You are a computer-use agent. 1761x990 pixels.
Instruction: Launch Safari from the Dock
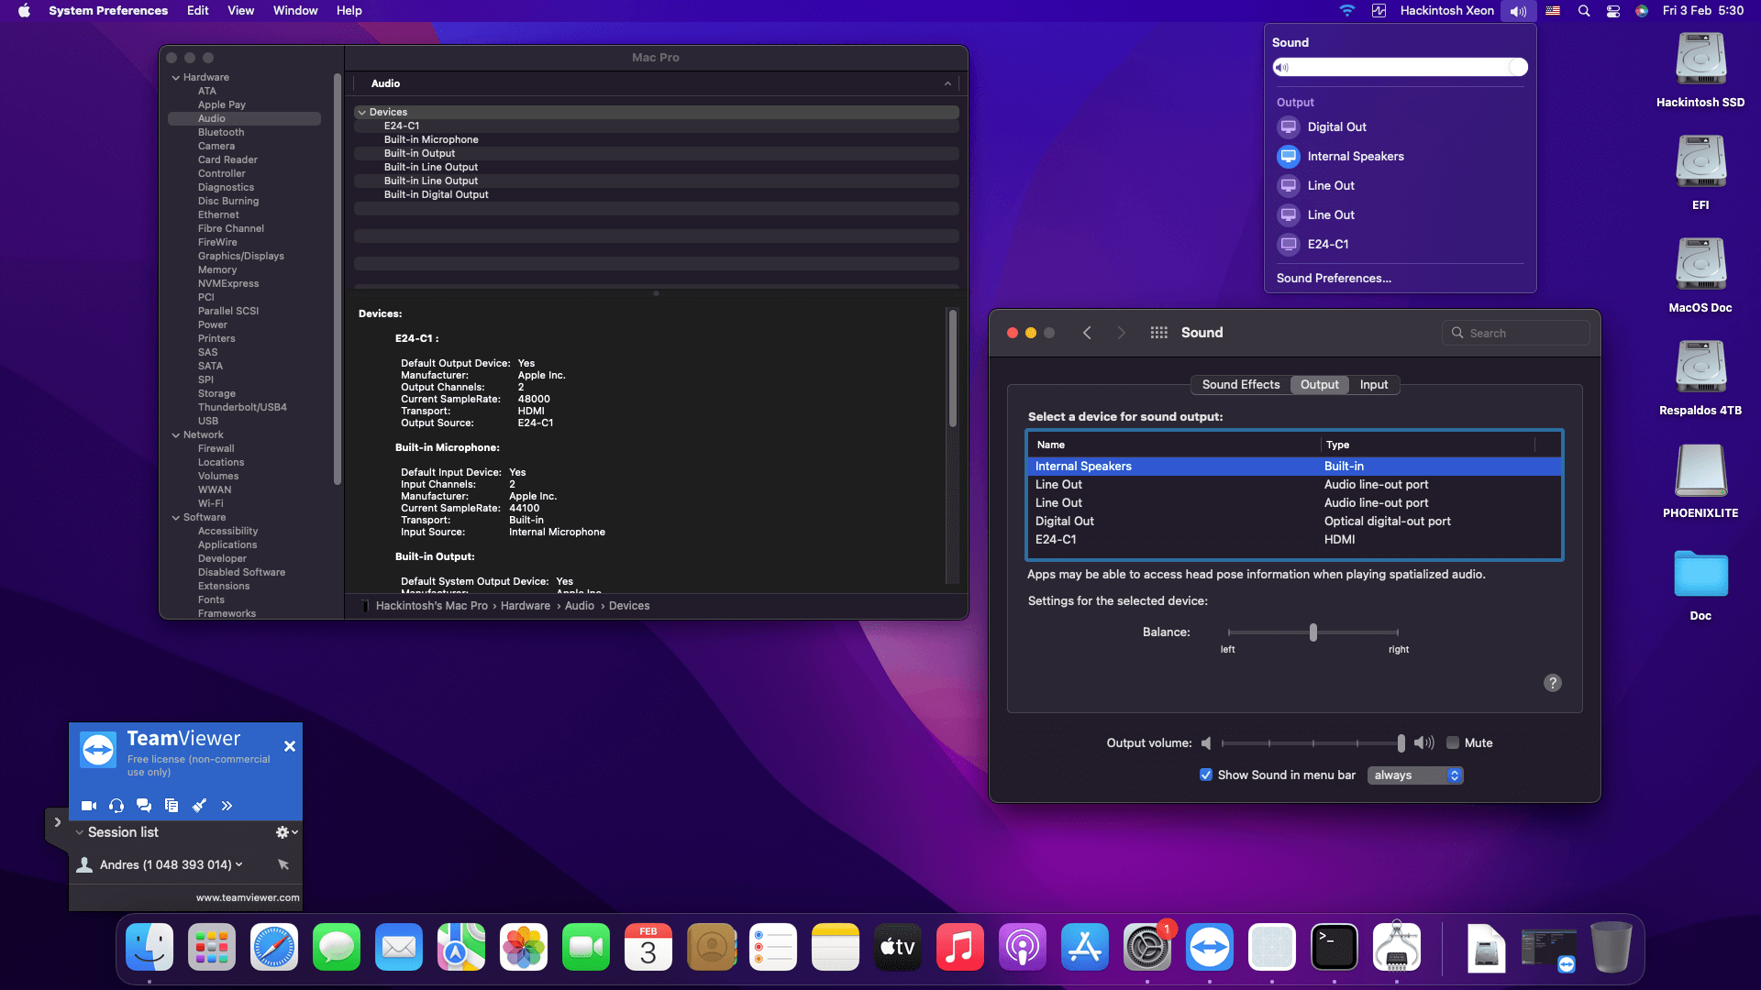[x=274, y=948]
